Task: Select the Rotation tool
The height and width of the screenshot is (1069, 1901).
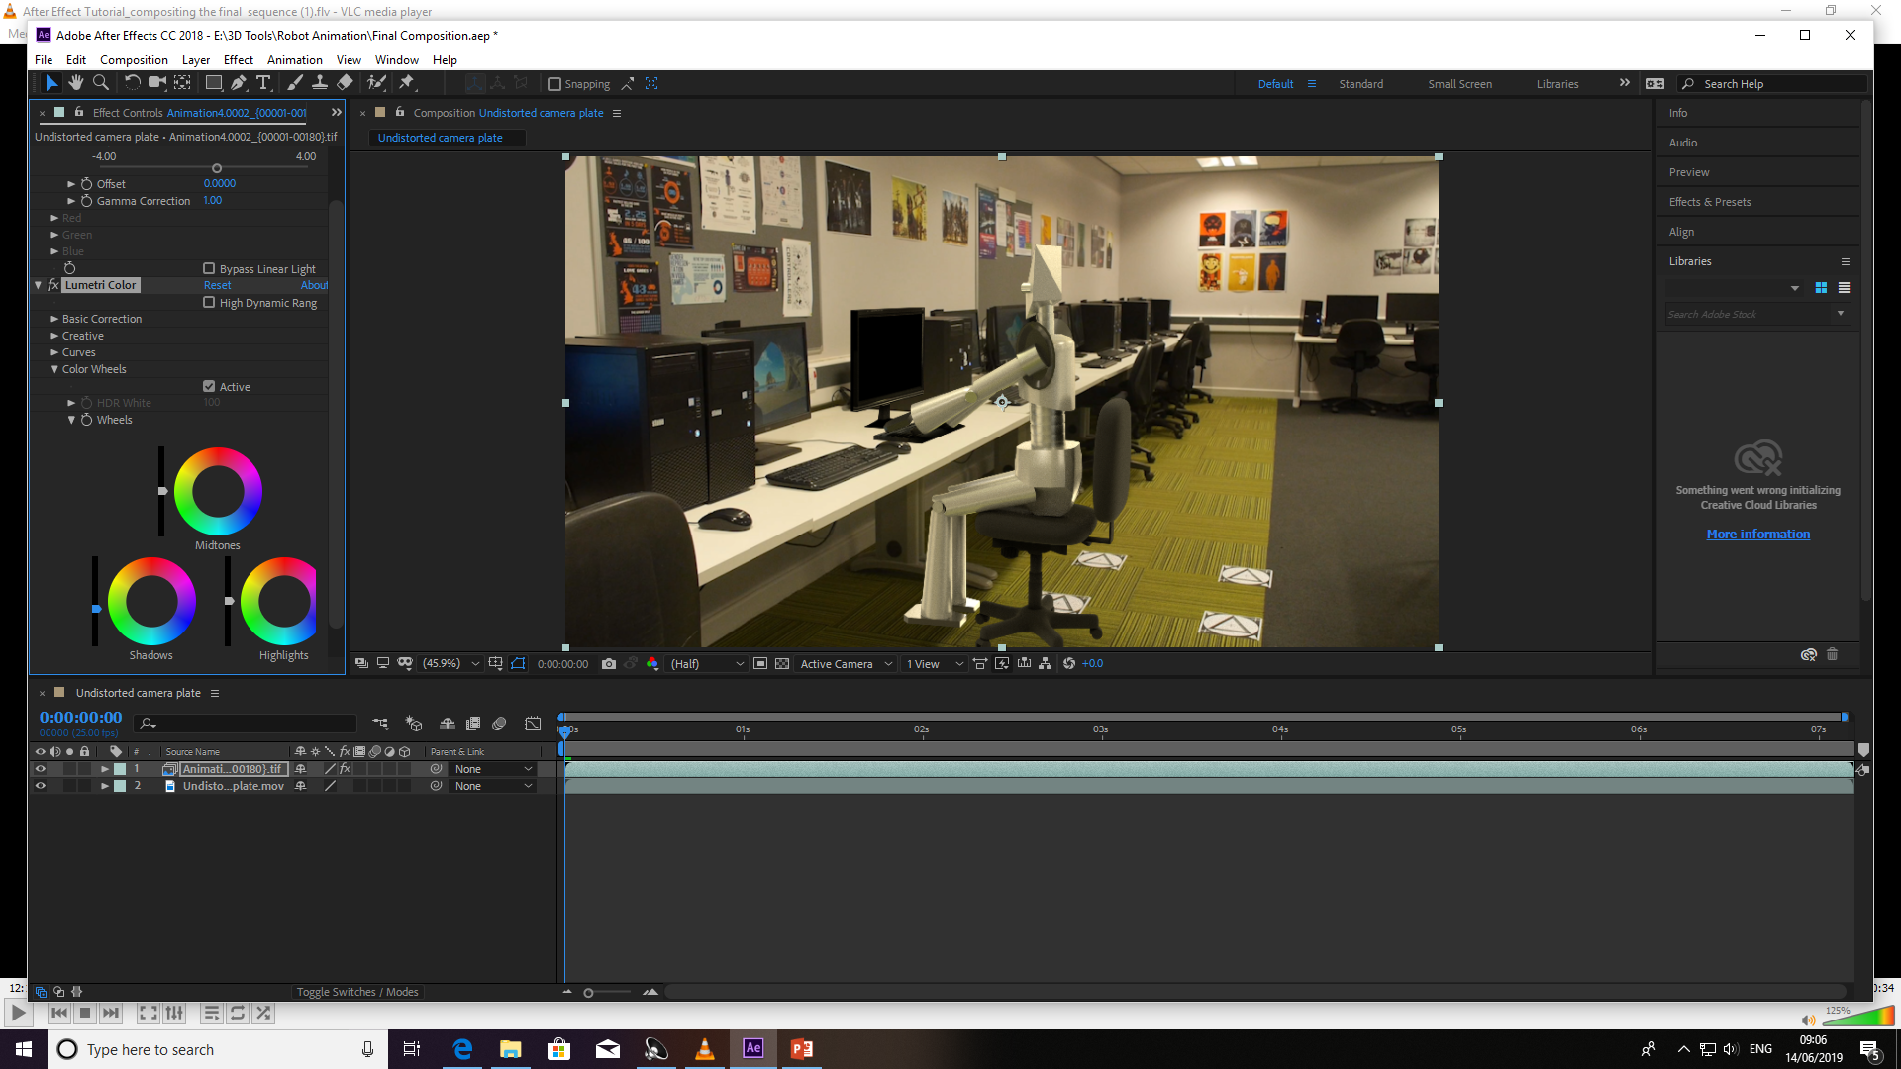Action: pos(132,83)
